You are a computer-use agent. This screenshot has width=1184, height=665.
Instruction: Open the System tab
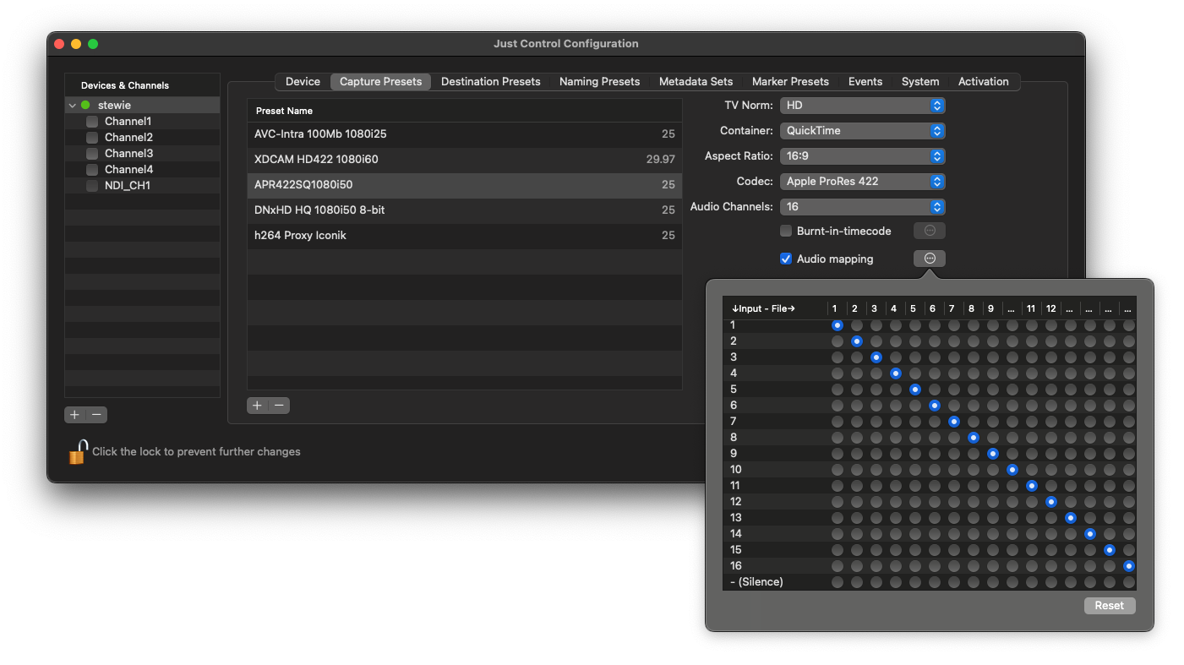pyautogui.click(x=920, y=82)
